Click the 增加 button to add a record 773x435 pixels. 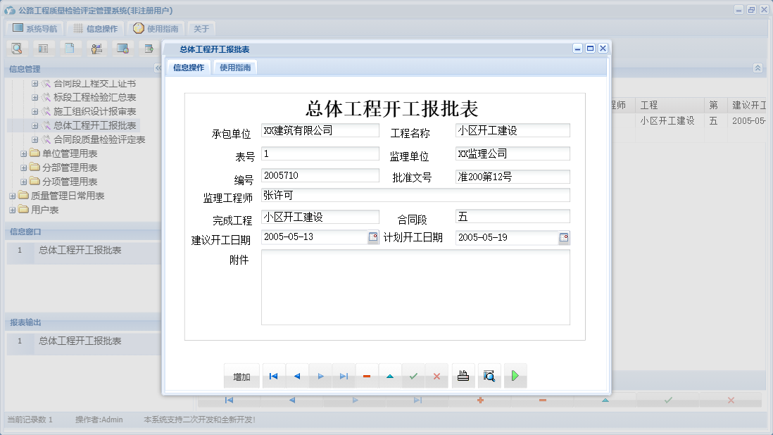[x=241, y=376]
